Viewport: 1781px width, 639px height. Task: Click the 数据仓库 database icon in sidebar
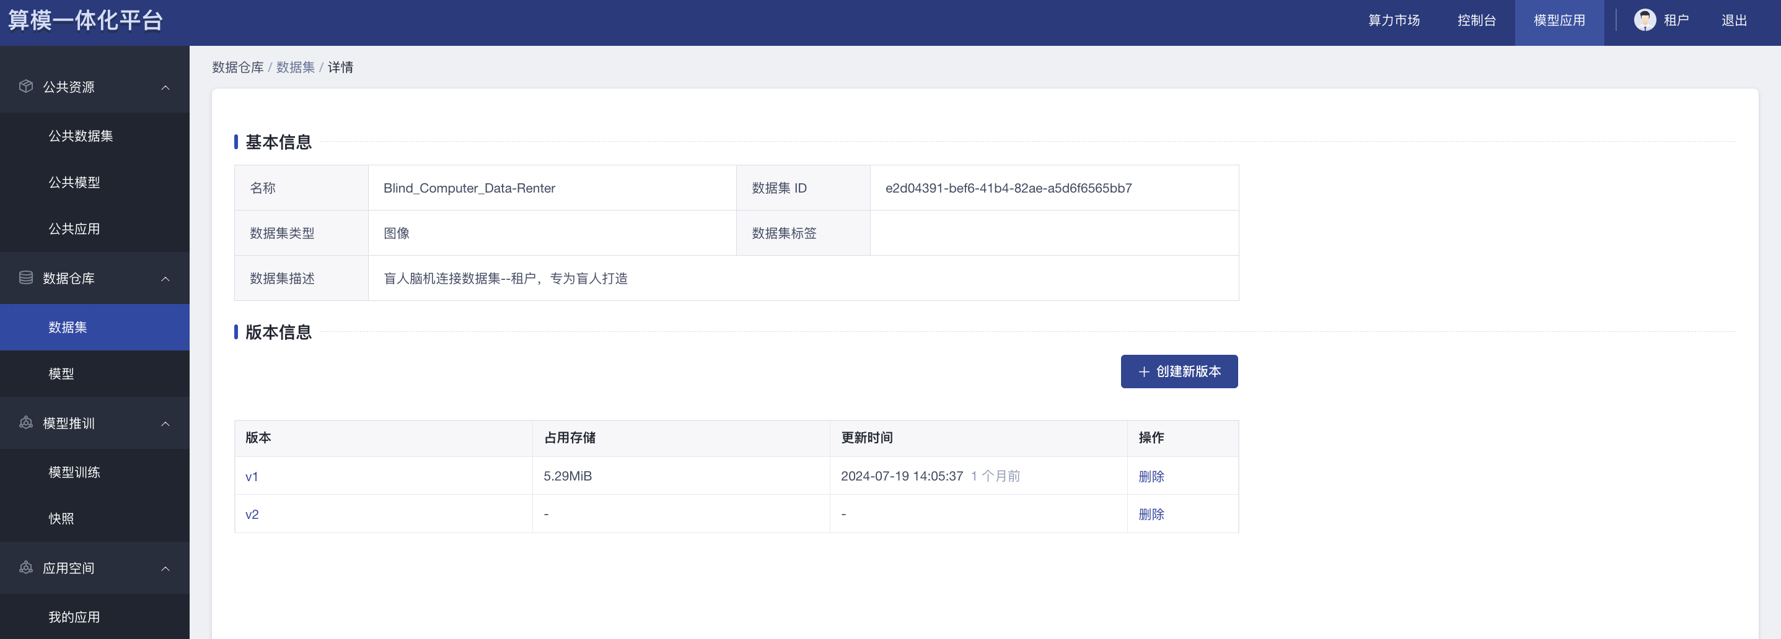(x=26, y=278)
